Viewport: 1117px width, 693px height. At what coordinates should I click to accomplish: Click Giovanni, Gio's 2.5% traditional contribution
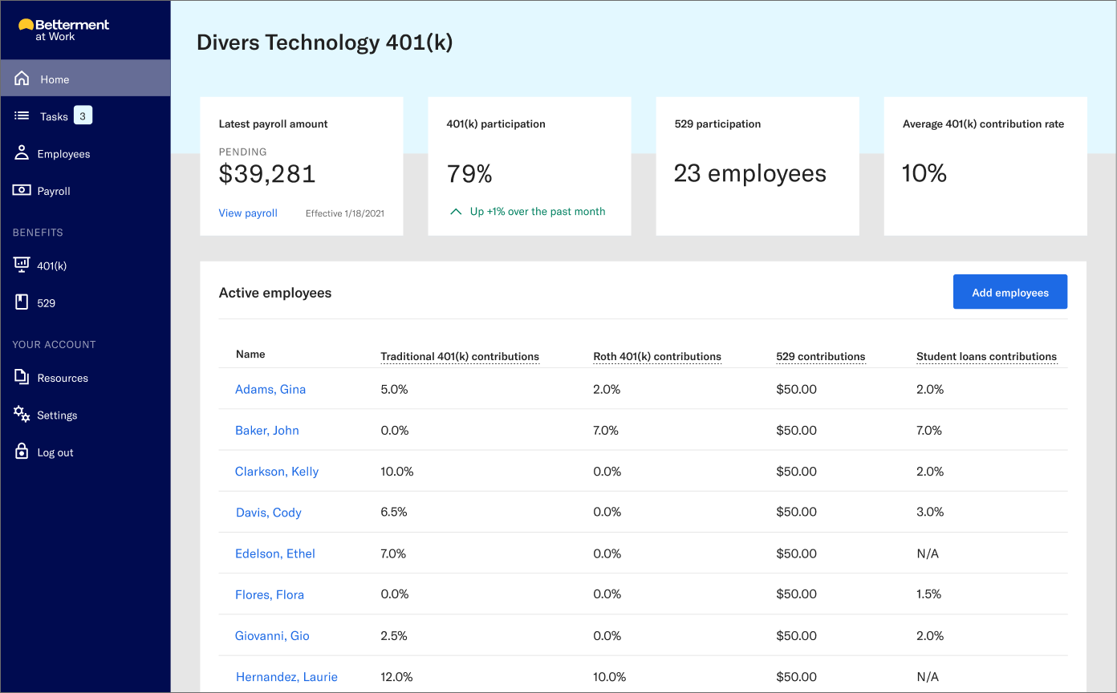point(394,635)
